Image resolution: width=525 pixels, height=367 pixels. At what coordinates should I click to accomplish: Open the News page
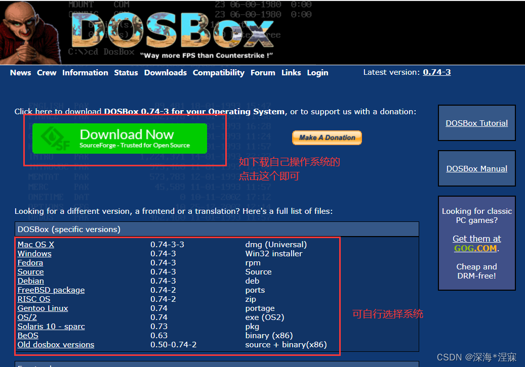(x=20, y=72)
